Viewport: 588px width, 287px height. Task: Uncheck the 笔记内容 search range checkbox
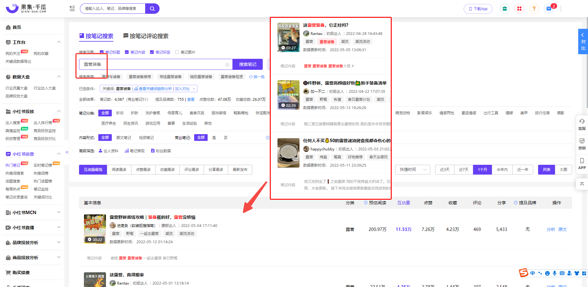pyautogui.click(x=127, y=52)
